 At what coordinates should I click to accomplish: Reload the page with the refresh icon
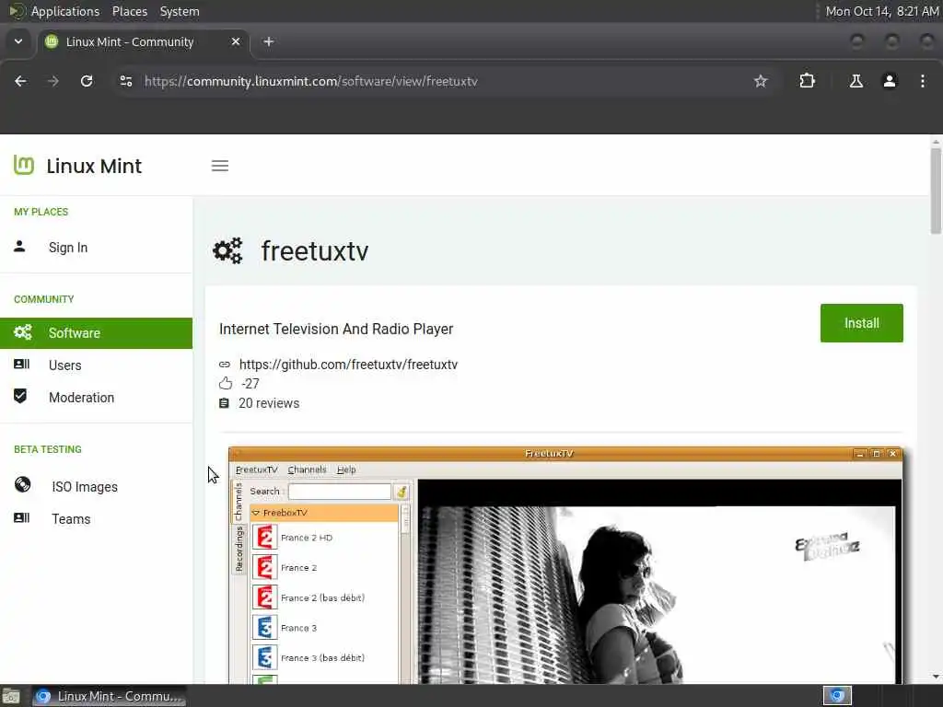click(x=87, y=81)
